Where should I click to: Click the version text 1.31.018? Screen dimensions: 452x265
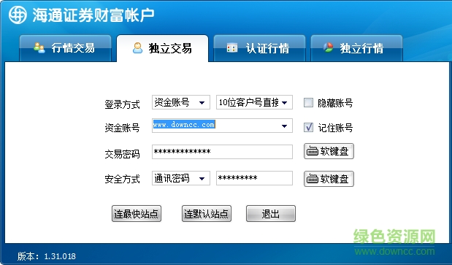[60, 256]
